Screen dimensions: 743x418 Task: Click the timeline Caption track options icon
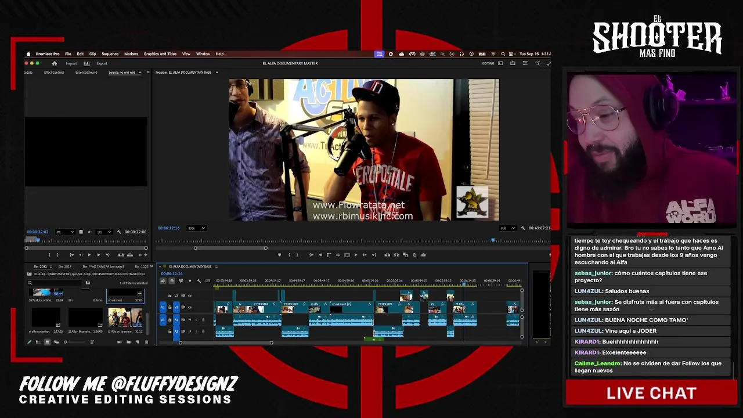pyautogui.click(x=208, y=280)
